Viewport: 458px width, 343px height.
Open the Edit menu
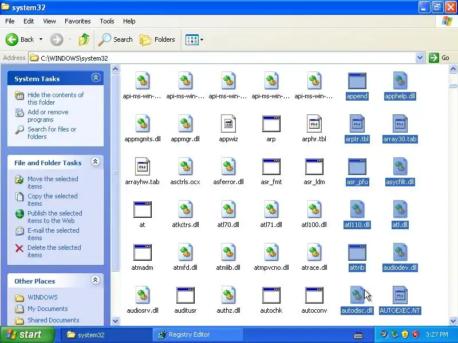click(x=29, y=21)
